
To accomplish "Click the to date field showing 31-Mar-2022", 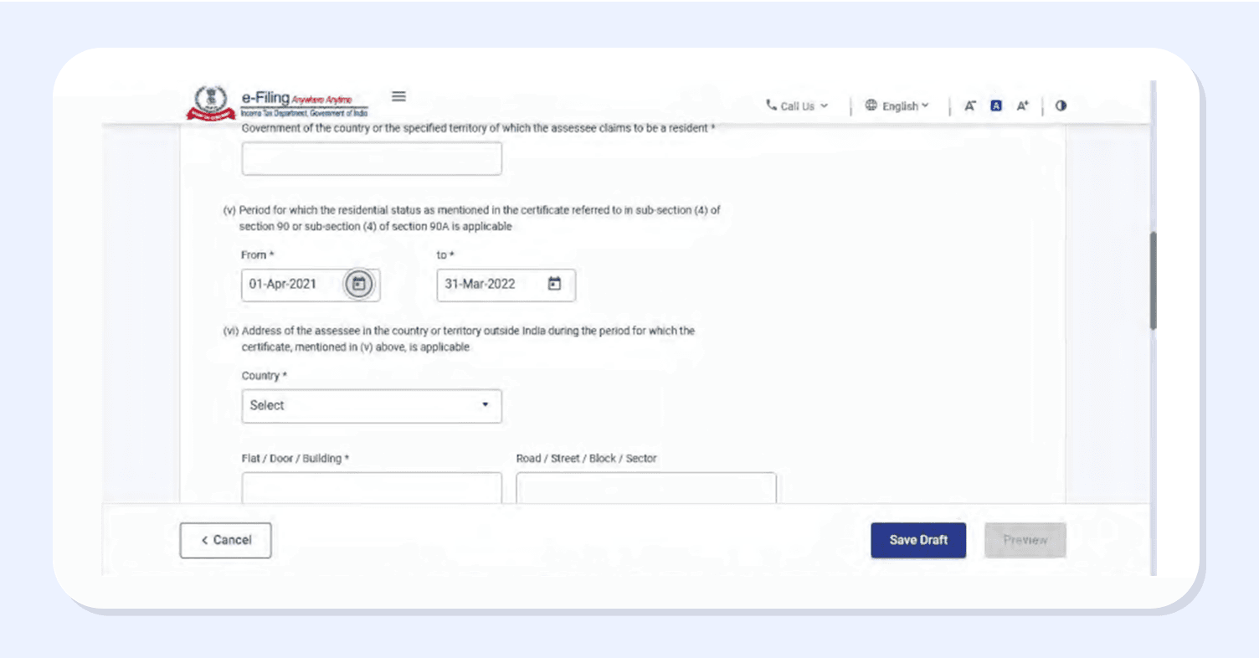I will 486,285.
